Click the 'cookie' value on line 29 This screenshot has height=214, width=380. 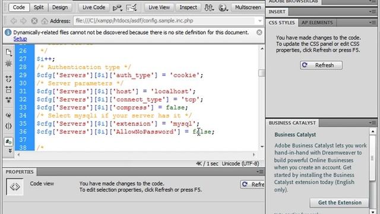pos(185,75)
